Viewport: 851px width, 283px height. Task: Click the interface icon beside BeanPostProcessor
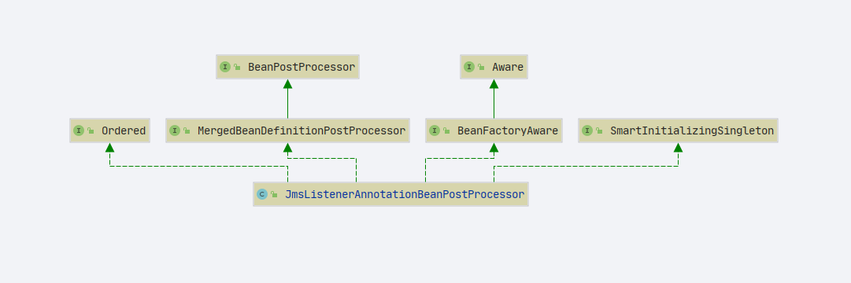click(x=225, y=68)
